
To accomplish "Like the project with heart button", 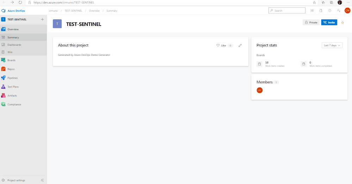I will tap(221, 45).
